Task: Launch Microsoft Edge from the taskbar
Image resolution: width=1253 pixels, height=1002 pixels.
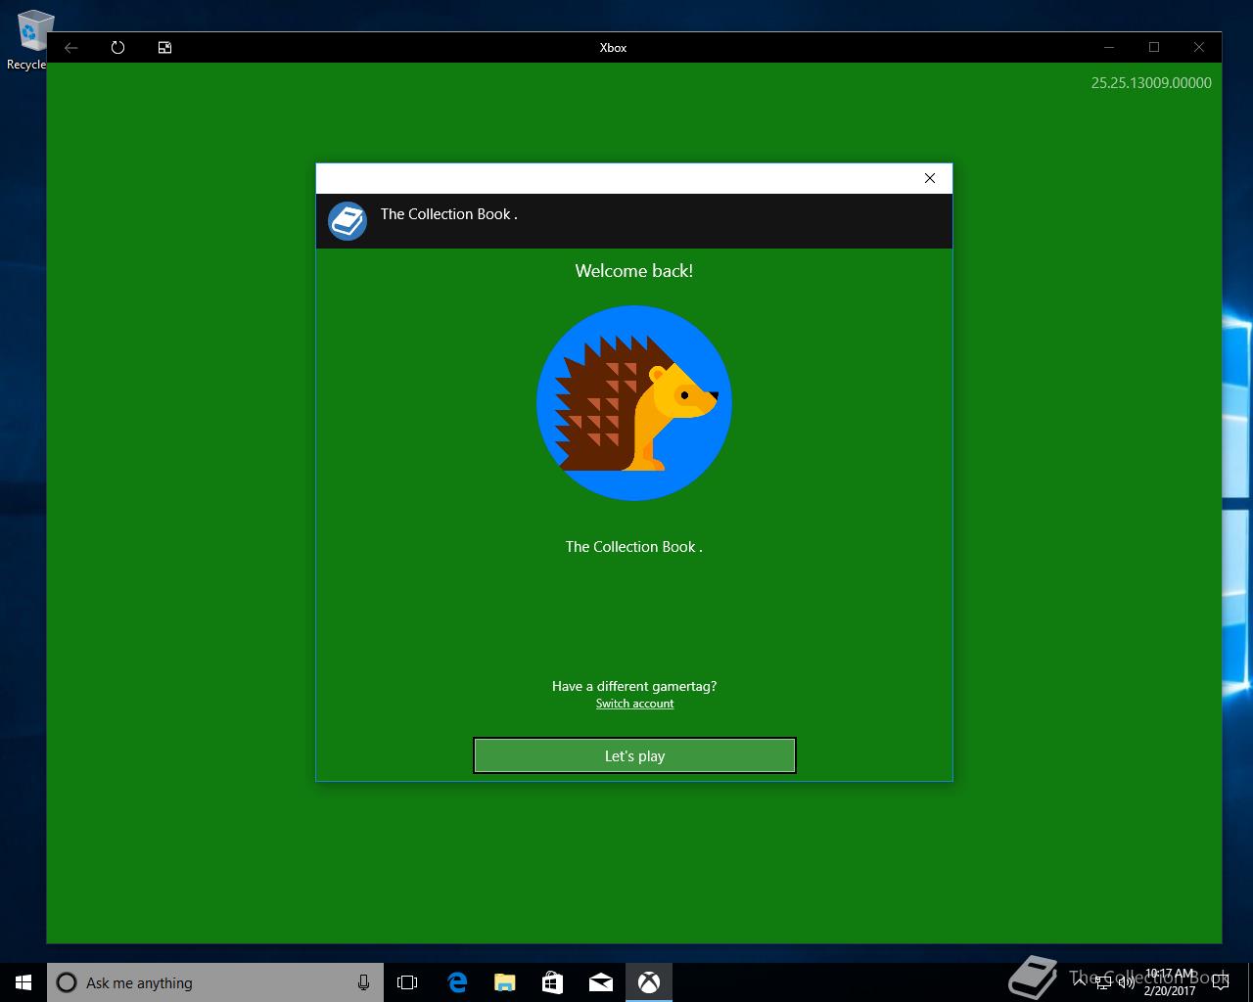Action: [456, 982]
